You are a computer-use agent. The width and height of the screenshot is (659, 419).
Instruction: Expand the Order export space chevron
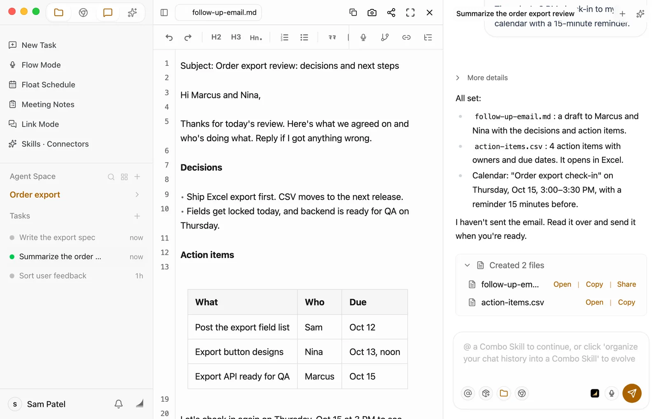[137, 195]
